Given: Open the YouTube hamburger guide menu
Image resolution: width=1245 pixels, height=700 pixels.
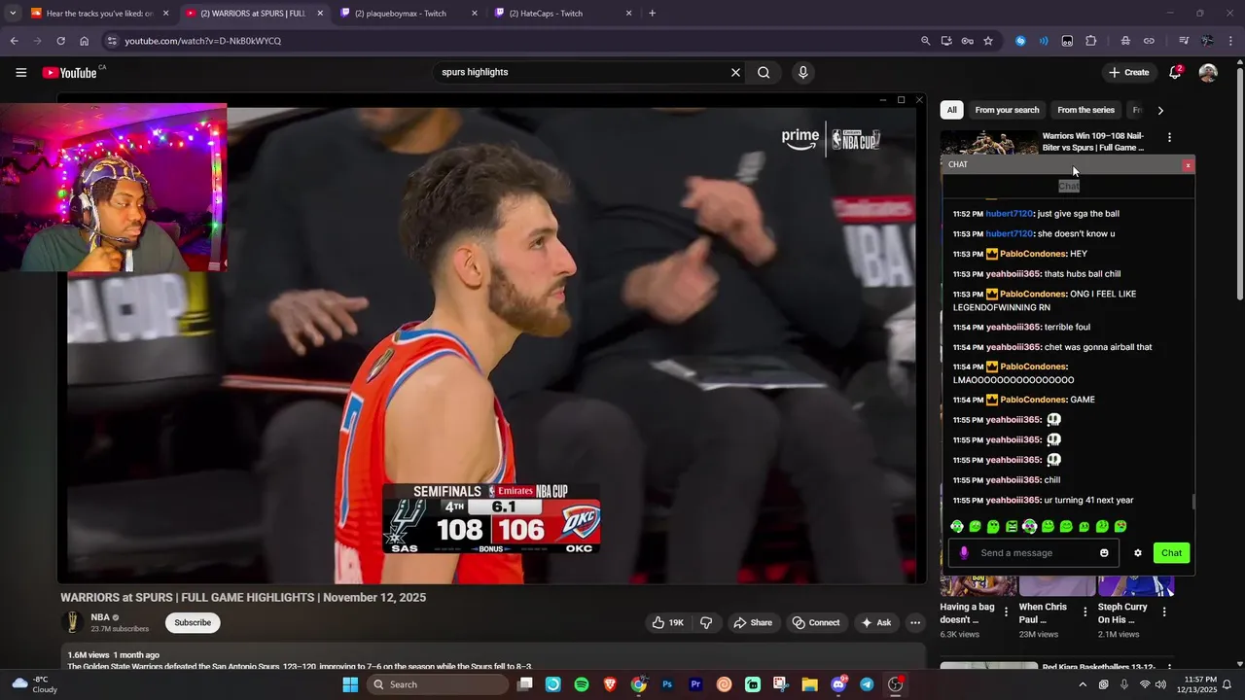Looking at the screenshot, I should click(20, 72).
